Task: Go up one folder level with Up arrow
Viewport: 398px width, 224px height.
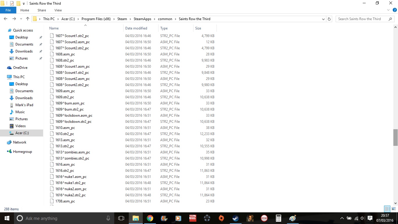Action: tap(28, 19)
